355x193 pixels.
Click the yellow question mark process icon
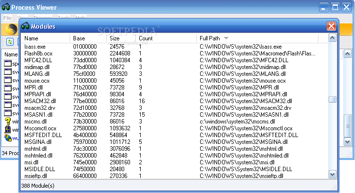click(8, 122)
